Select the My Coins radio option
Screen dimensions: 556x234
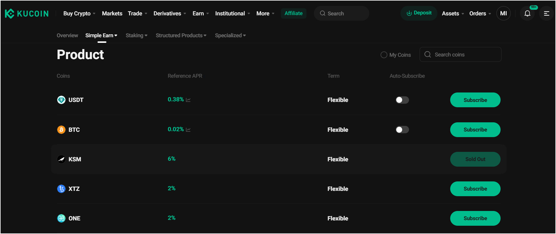[384, 55]
